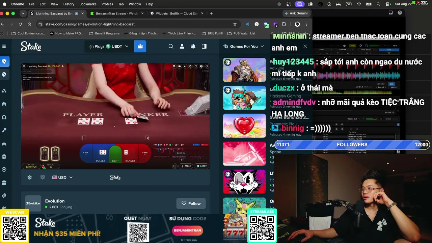Image resolution: width=432 pixels, height=243 pixels.
Task: Select the Casino cards sidebar icon
Action: (4, 61)
